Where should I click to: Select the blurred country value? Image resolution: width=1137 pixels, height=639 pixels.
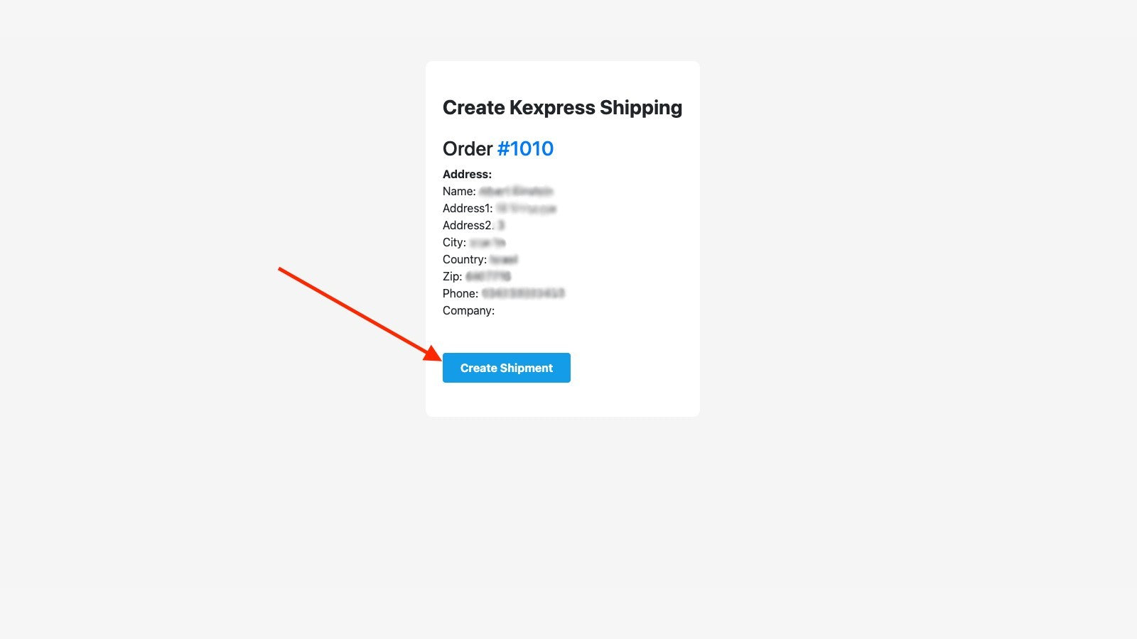coord(505,259)
